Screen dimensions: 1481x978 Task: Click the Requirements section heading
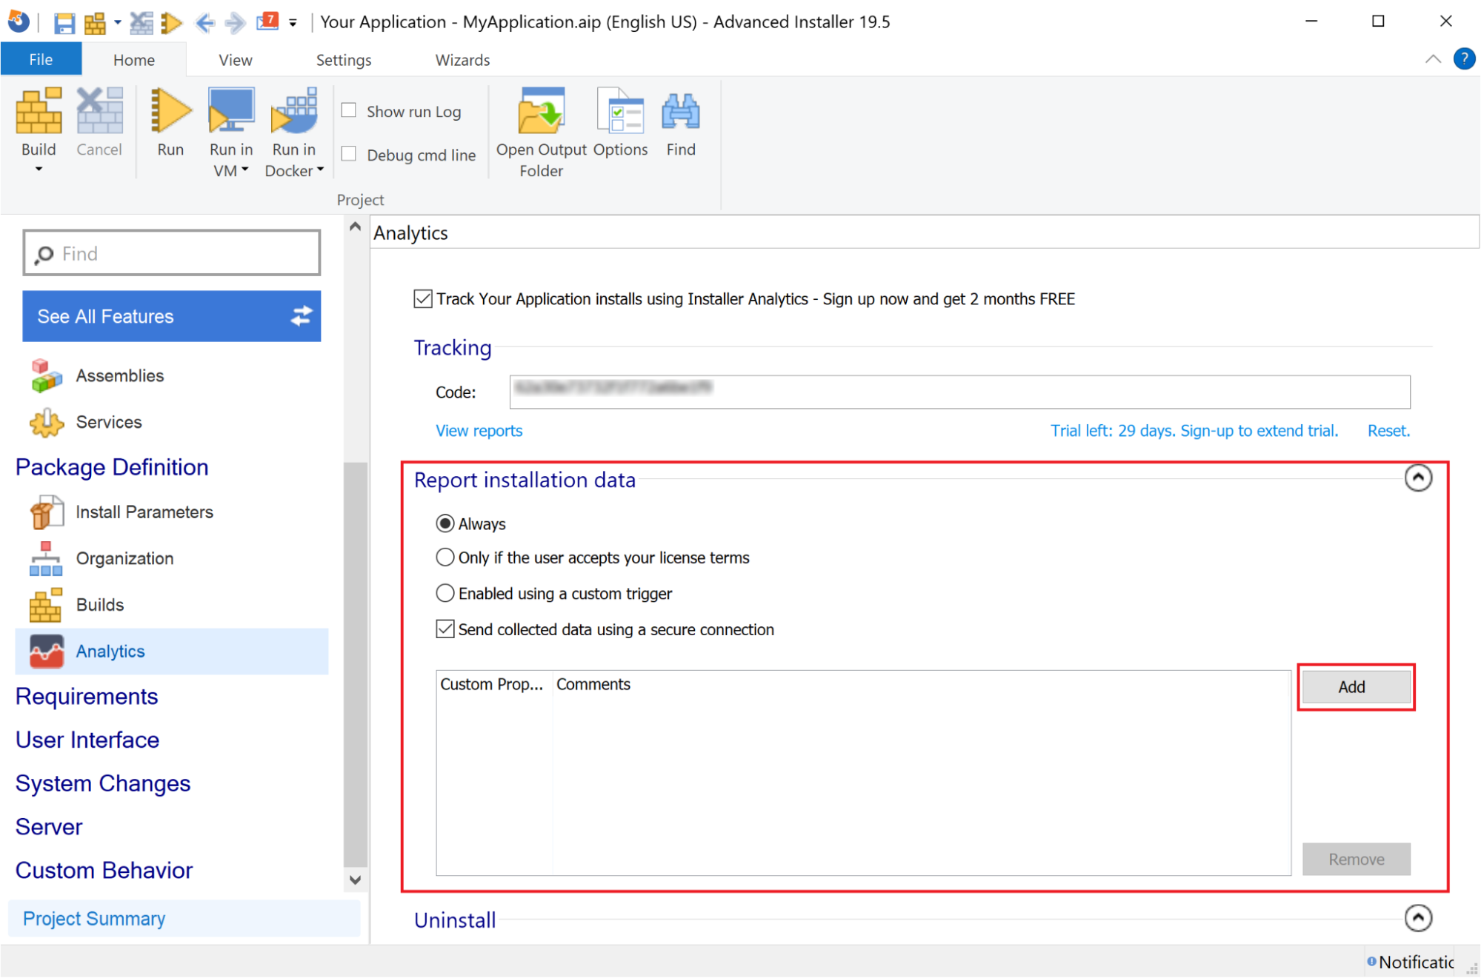[x=87, y=697]
